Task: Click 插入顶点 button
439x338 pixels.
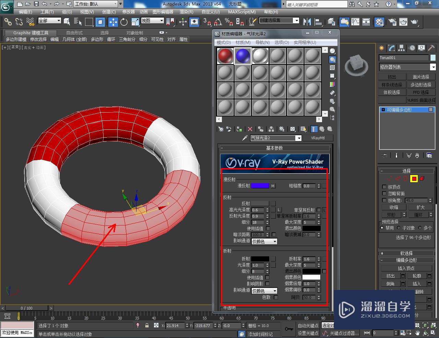Action: [x=406, y=268]
